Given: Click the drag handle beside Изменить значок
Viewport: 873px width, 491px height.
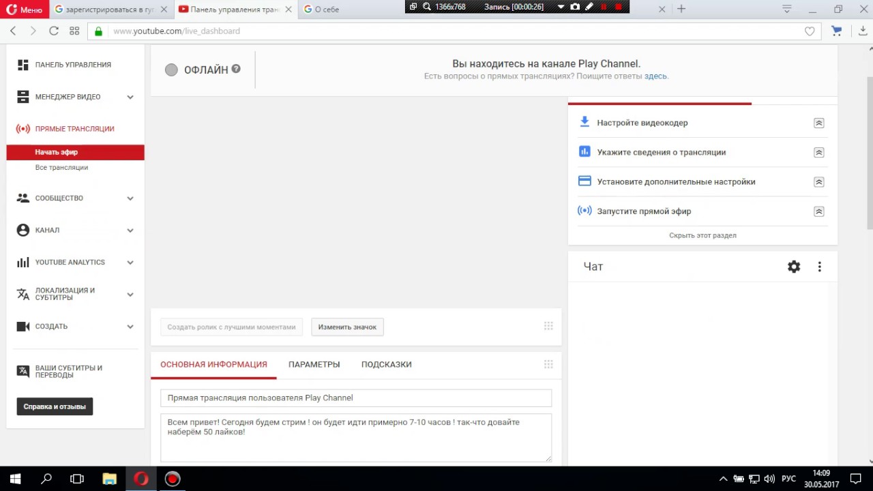Looking at the screenshot, I should 548,326.
